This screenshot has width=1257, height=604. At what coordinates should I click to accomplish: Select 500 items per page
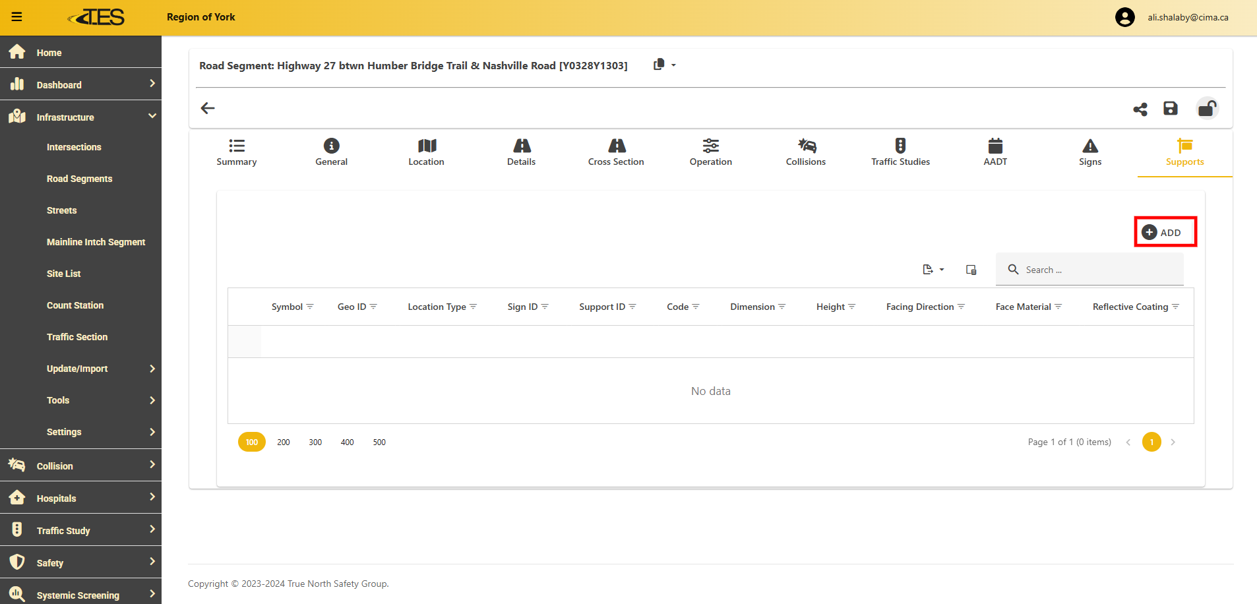coord(379,442)
